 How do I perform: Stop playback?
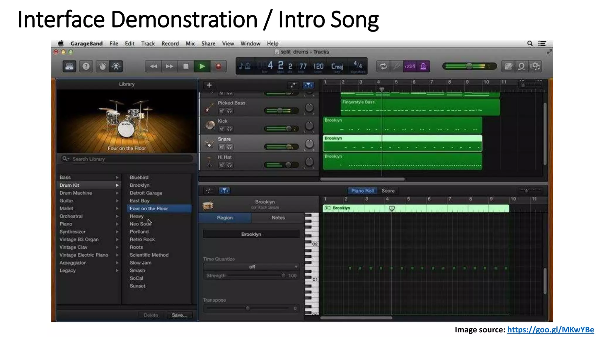[x=186, y=66]
